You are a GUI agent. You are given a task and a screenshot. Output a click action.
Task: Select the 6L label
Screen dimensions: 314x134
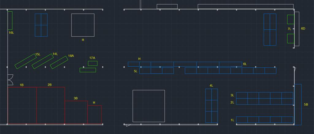click(245, 64)
